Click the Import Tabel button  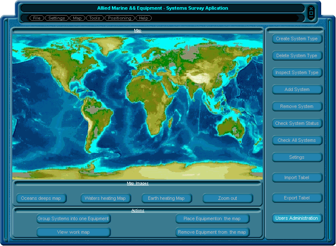tap(297, 177)
